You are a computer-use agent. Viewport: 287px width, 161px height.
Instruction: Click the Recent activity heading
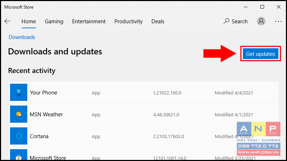pos(32,70)
